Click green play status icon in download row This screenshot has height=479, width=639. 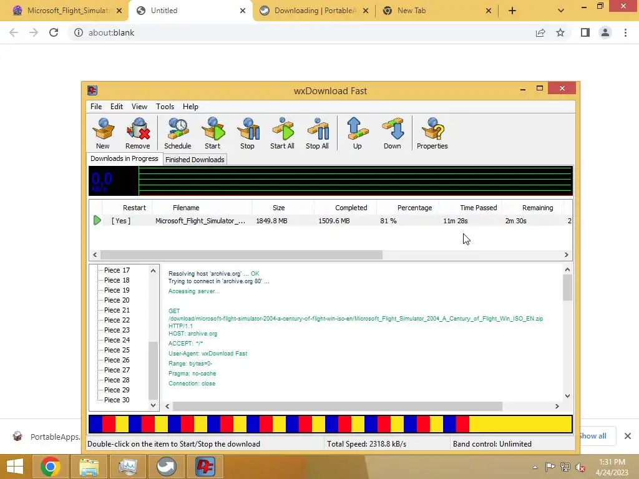pos(97,220)
